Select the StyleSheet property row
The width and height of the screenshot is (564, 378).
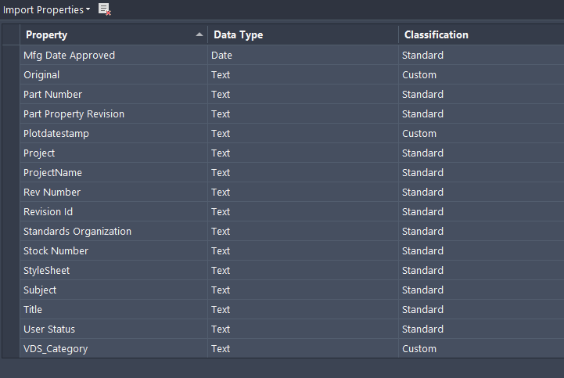coord(46,271)
